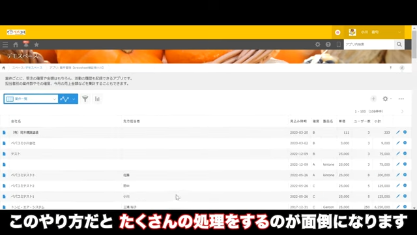Open the アプリ: 案件管理 breadcrumb link

[x=76, y=68]
